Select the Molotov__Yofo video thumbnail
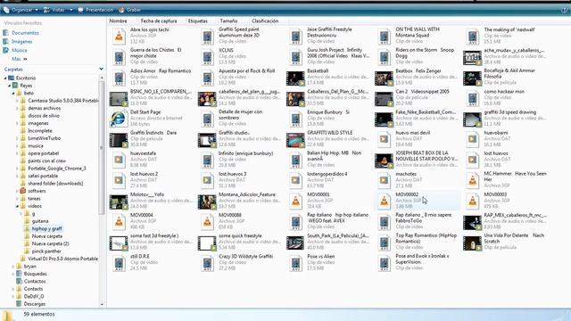This screenshot has width=571, height=321. click(119, 202)
